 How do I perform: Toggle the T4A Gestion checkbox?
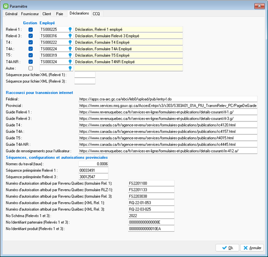point(31,49)
